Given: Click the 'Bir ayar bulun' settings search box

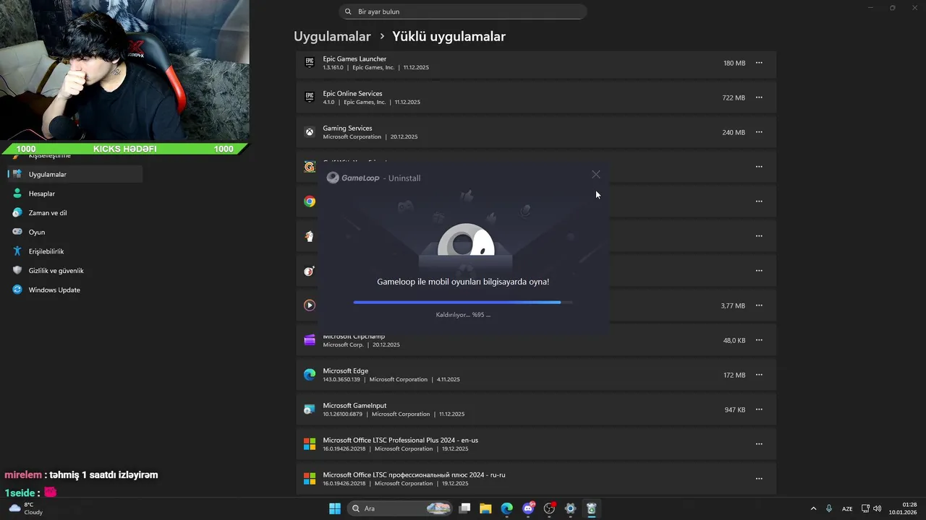Looking at the screenshot, I should [x=463, y=12].
